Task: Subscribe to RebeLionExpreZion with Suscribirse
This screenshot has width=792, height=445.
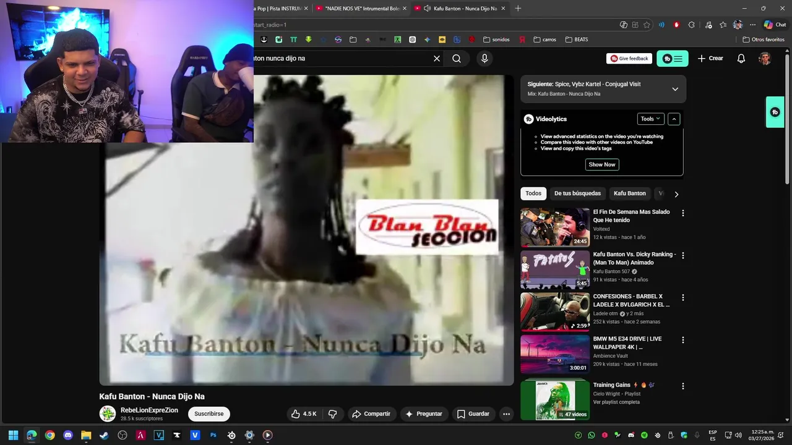Action: pos(209,414)
